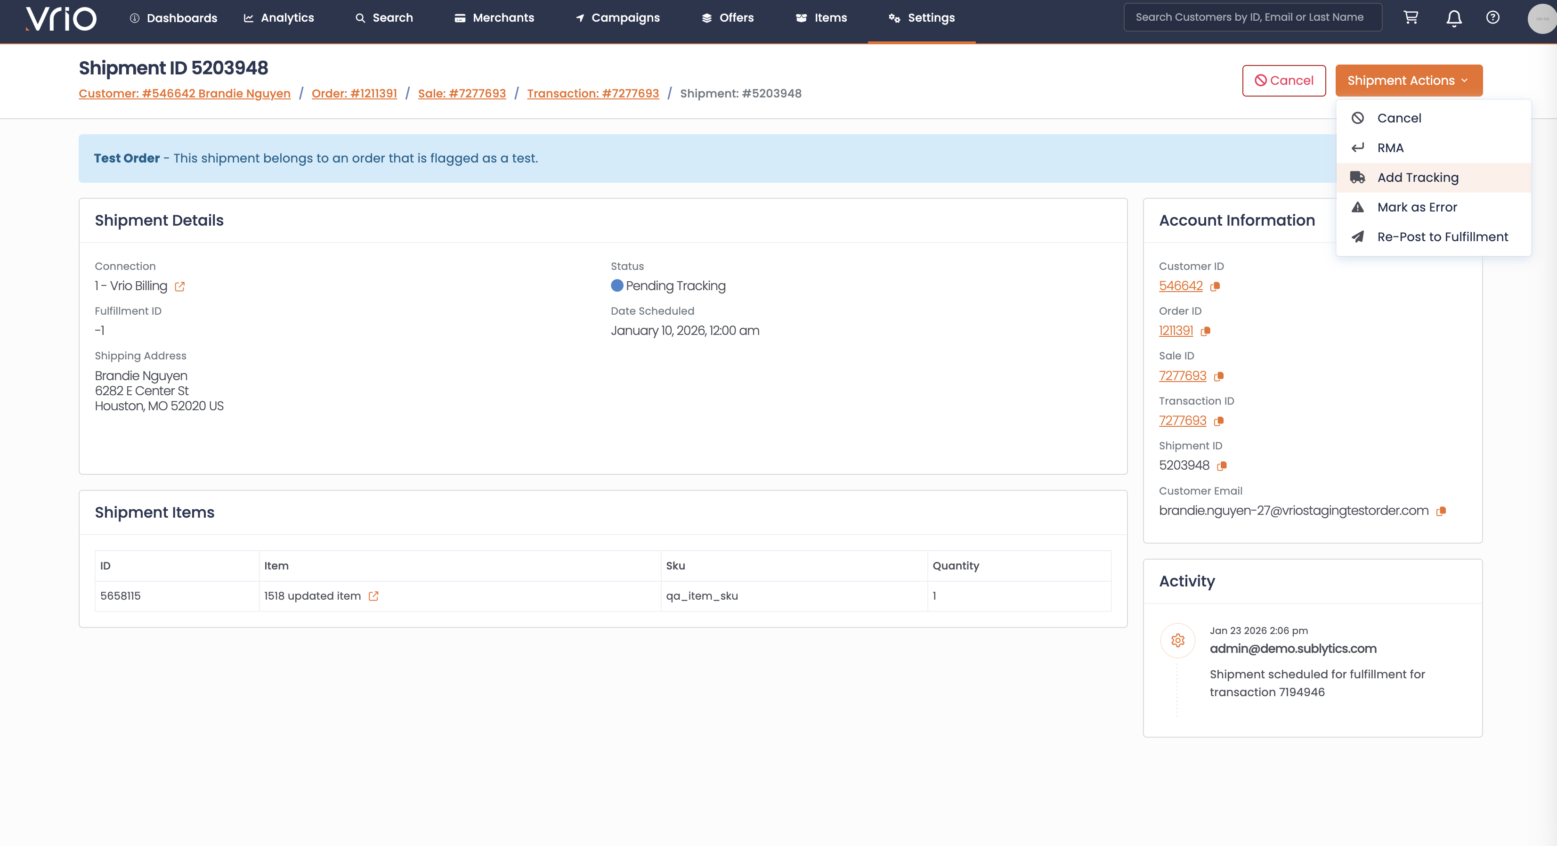Choose Mark as Error option
The height and width of the screenshot is (846, 1557).
coord(1416,207)
